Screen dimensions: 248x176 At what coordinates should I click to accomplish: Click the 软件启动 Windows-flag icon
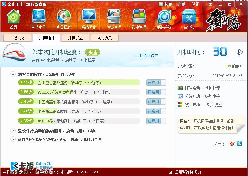tap(180, 105)
